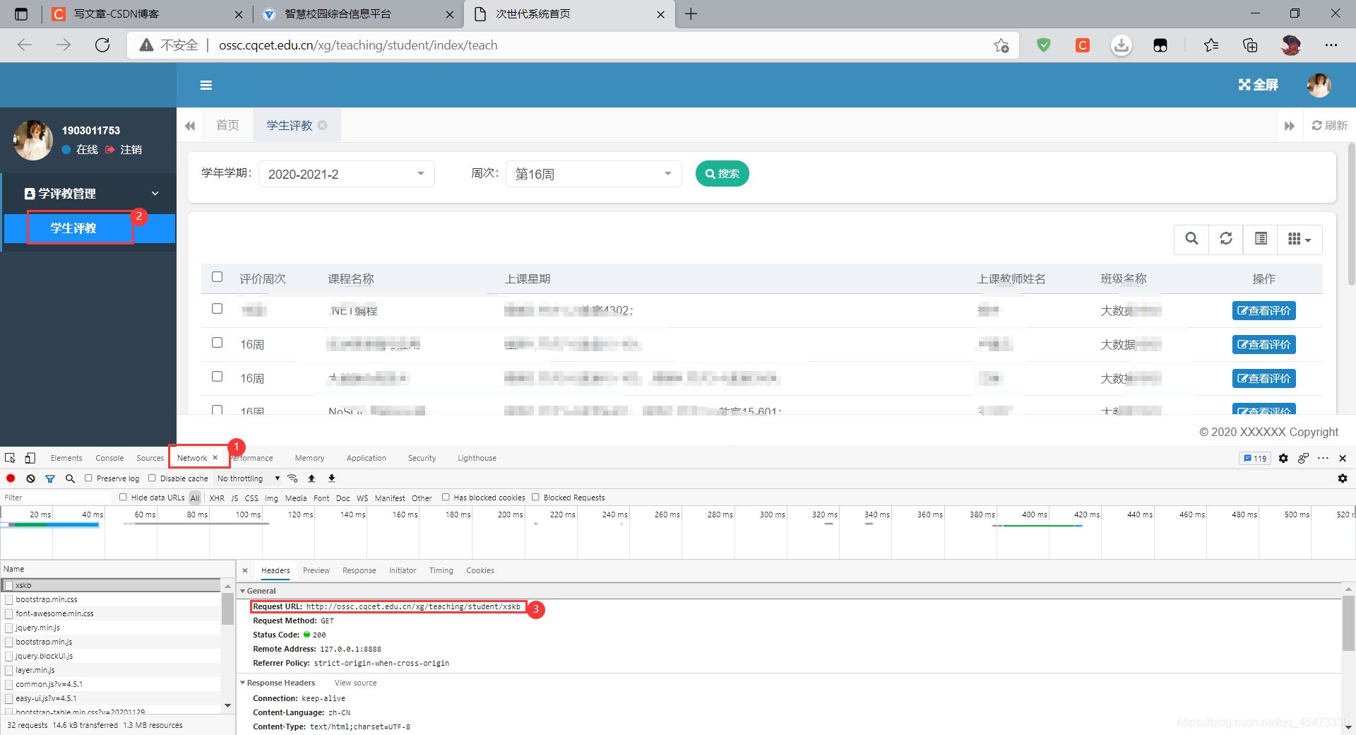Open the Response tab of the request
This screenshot has width=1356, height=735.
[359, 570]
